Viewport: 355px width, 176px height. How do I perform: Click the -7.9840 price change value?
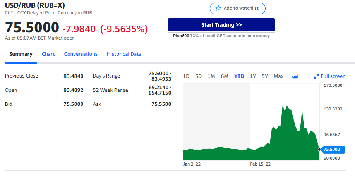79,29
